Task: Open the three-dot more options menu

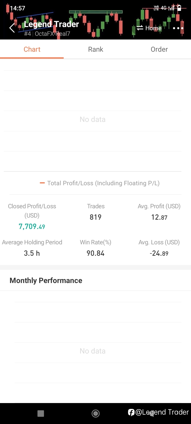Action: pos(178,28)
